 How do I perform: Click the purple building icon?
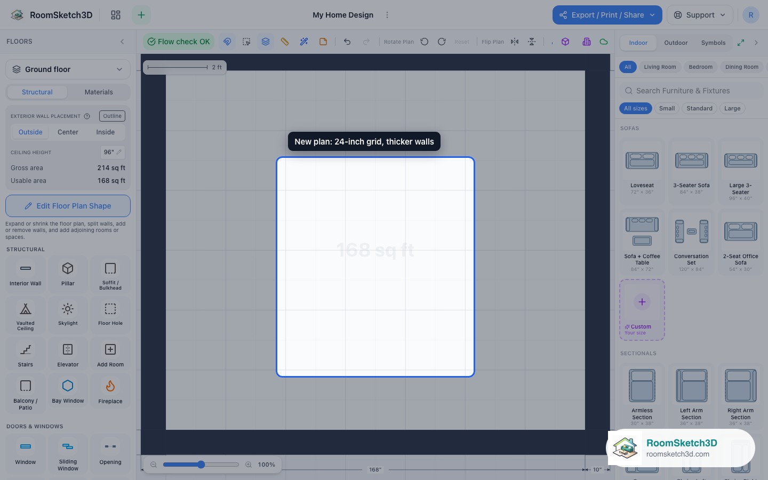[x=587, y=42]
